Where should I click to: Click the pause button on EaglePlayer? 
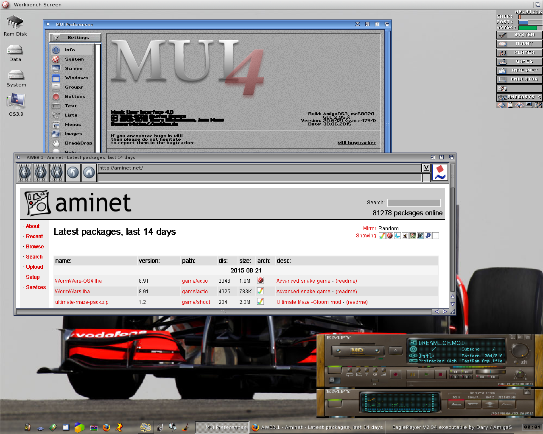(412, 375)
